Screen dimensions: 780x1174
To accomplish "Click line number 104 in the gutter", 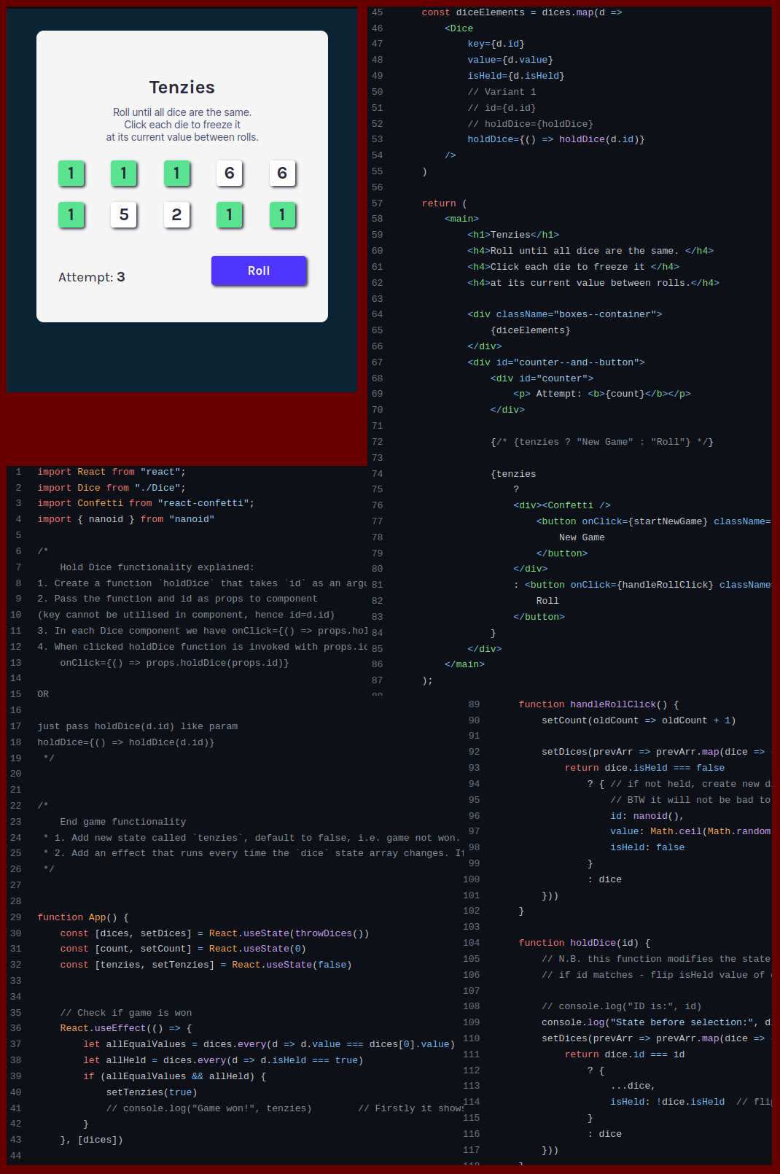I will [471, 943].
